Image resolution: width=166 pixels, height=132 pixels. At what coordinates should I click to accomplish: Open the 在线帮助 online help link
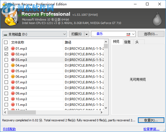[9, 129]
